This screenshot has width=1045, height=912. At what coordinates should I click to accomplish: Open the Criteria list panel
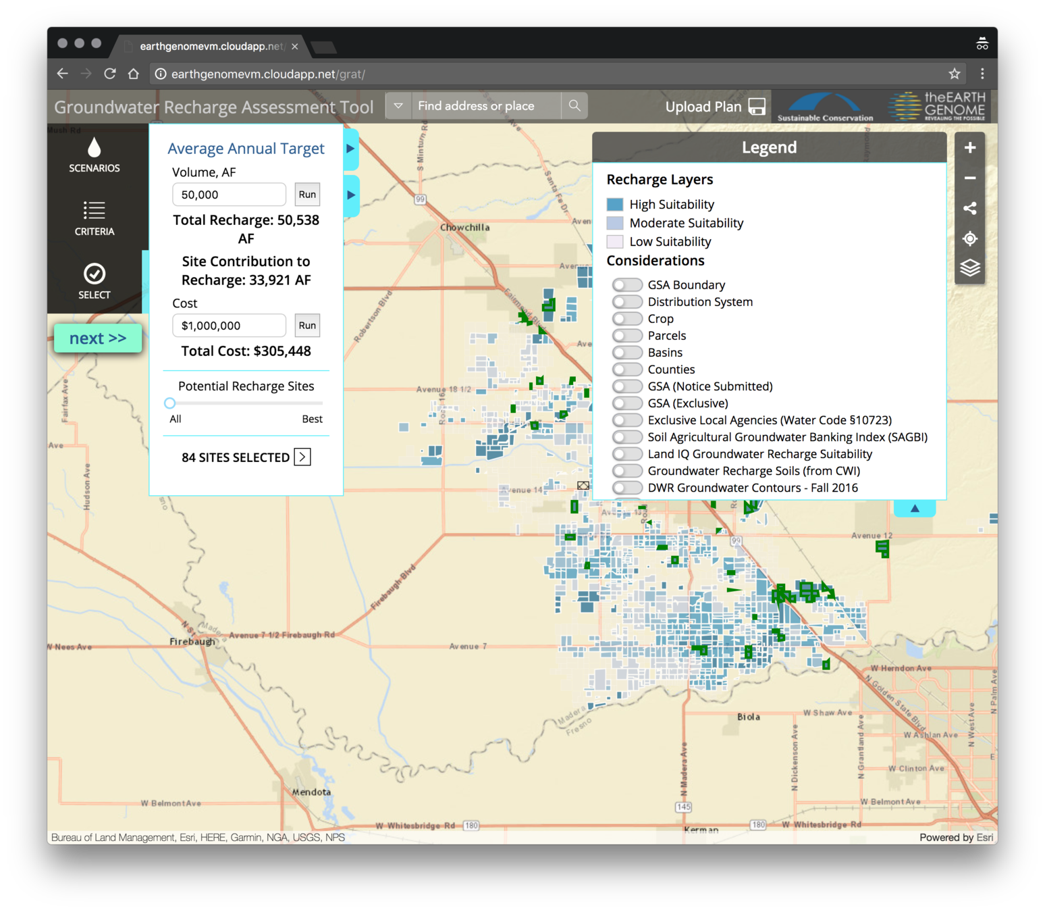click(x=95, y=218)
